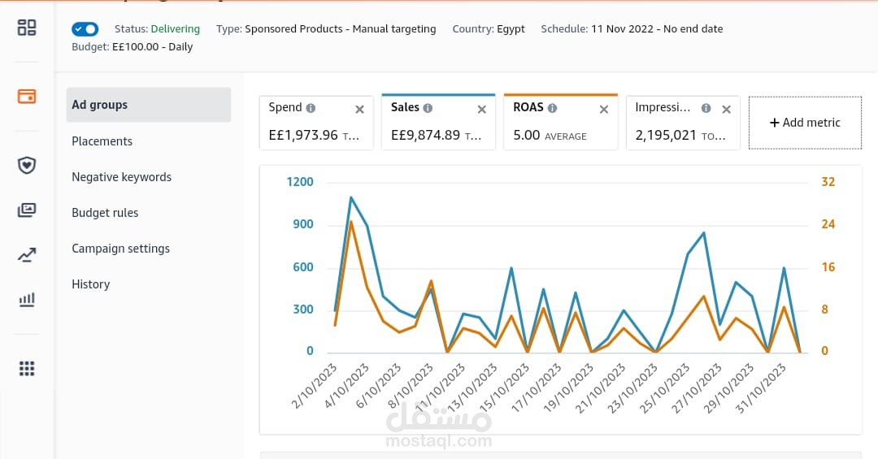Open the History section

click(x=91, y=284)
